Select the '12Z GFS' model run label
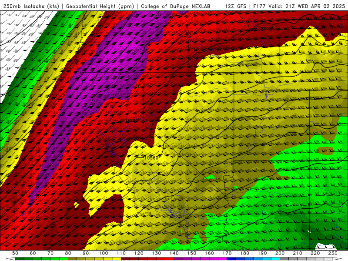 (x=235, y=7)
